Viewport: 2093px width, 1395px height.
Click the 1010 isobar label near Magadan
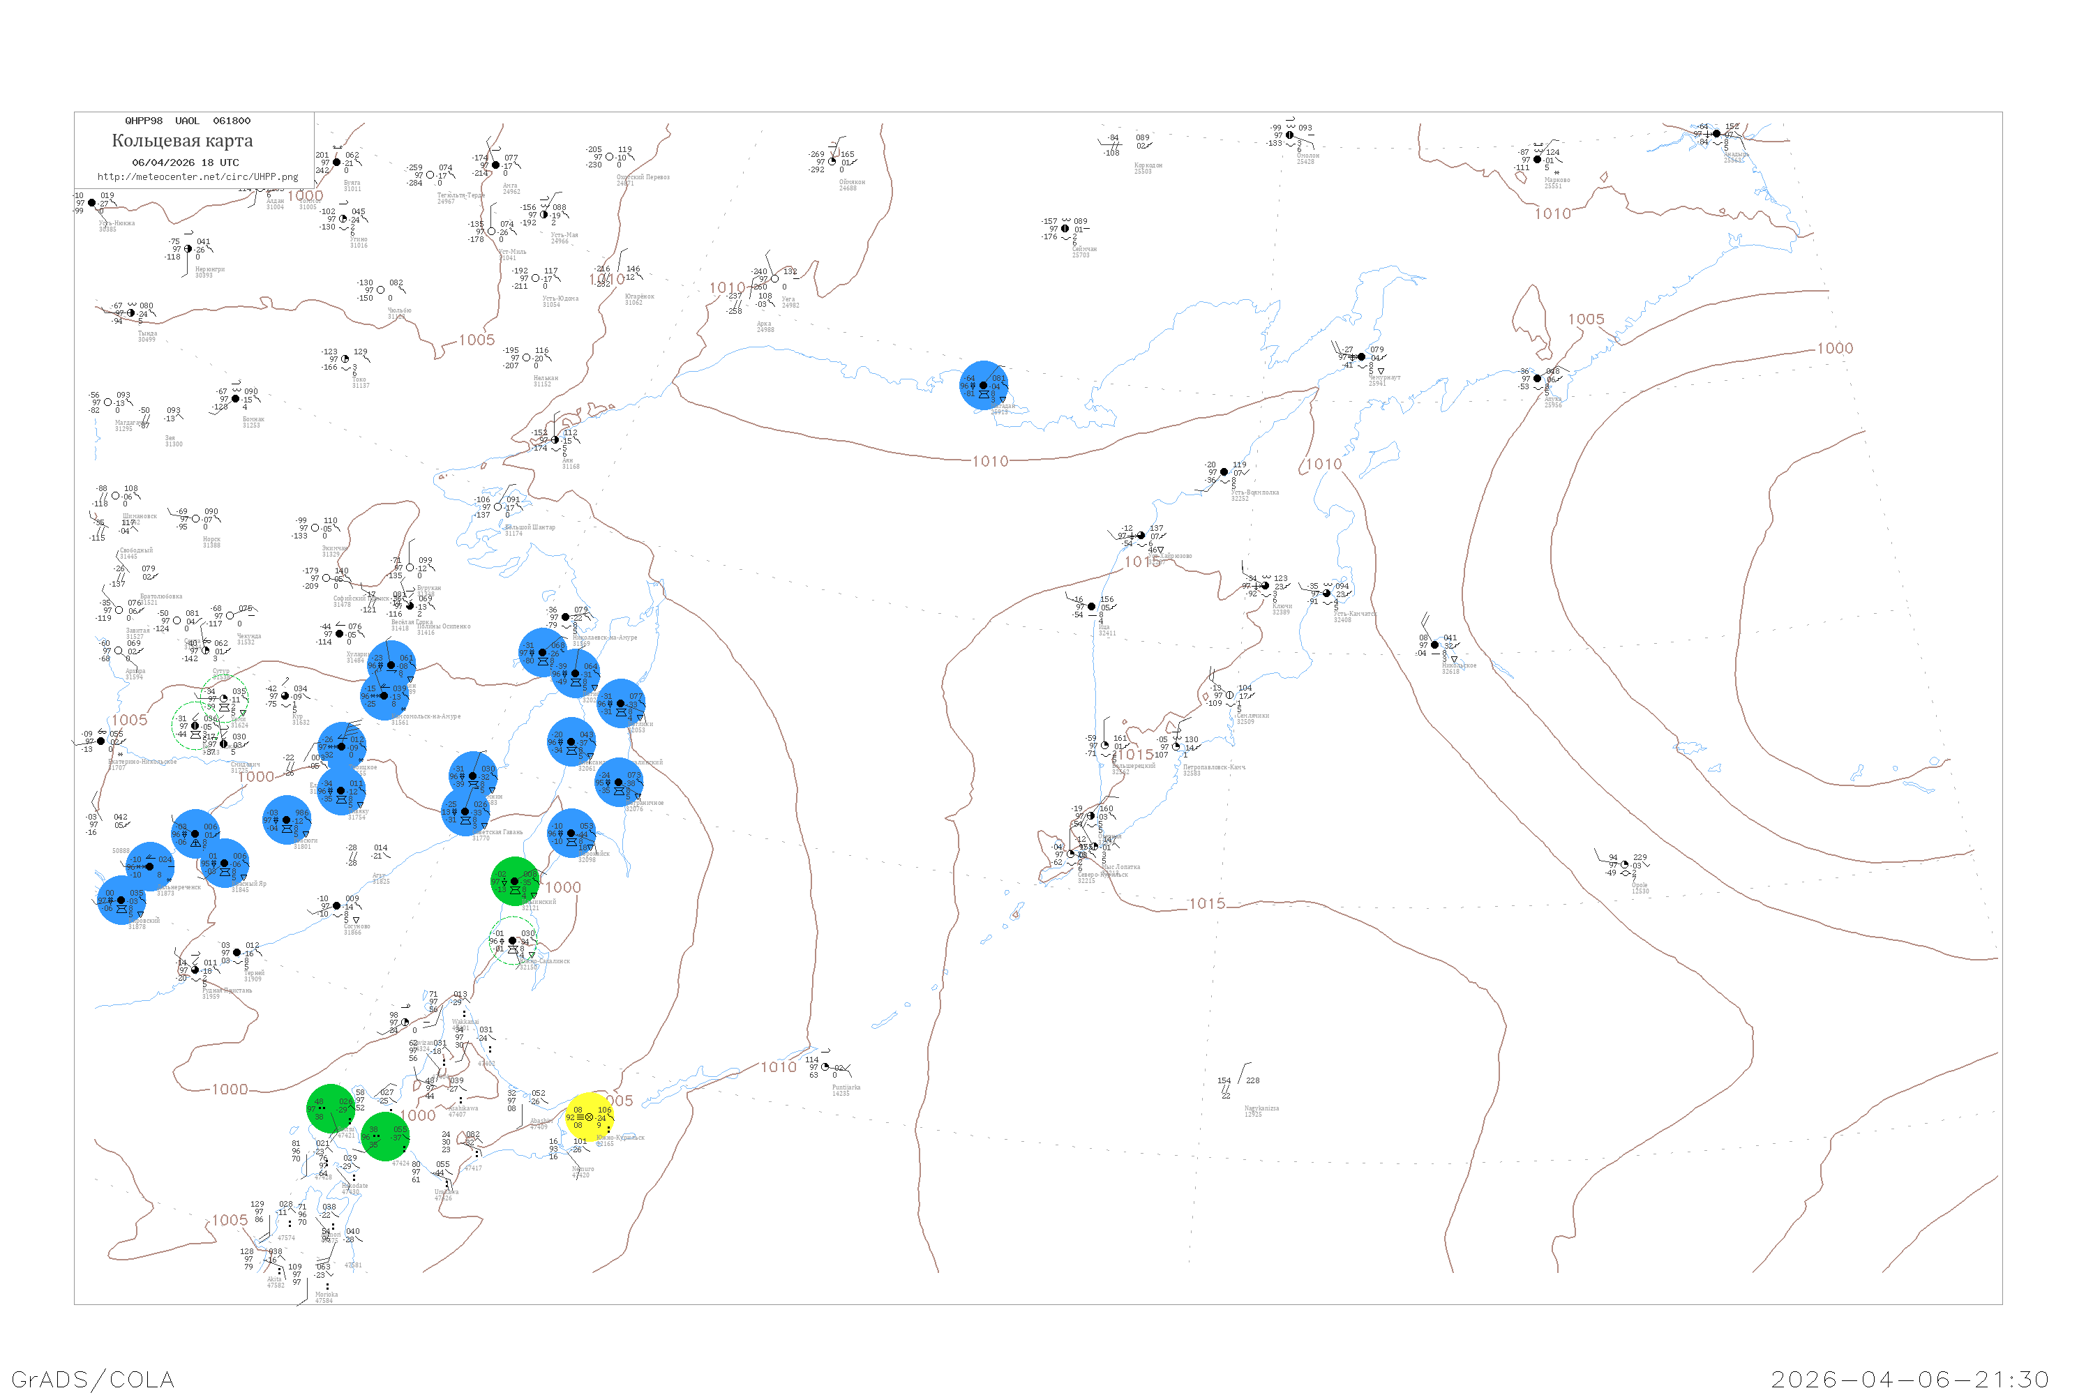pos(989,461)
